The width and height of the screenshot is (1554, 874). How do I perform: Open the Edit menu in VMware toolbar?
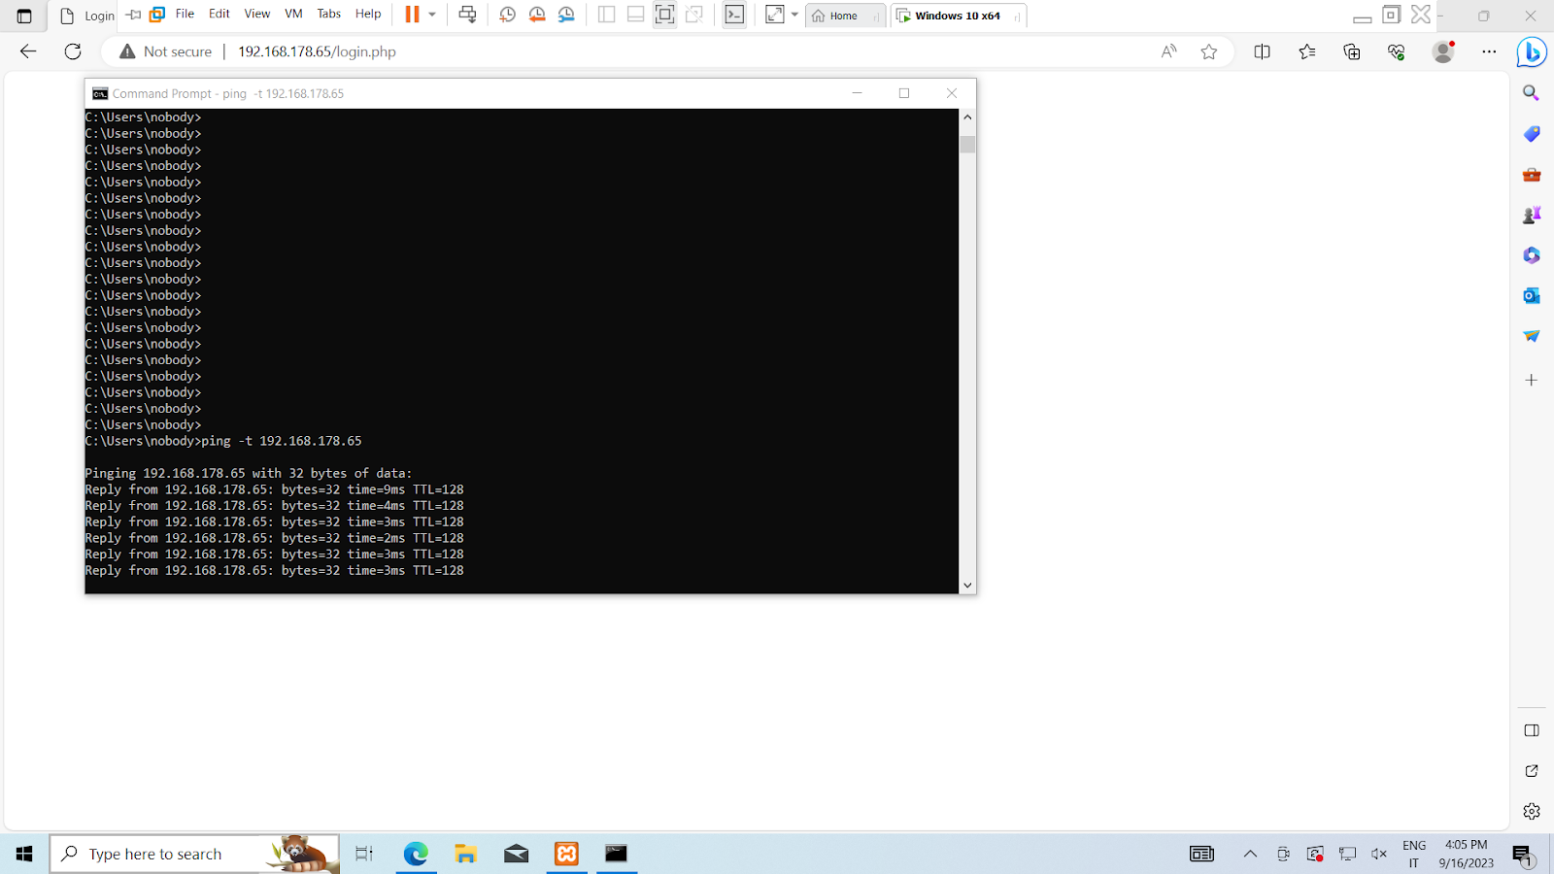(220, 14)
